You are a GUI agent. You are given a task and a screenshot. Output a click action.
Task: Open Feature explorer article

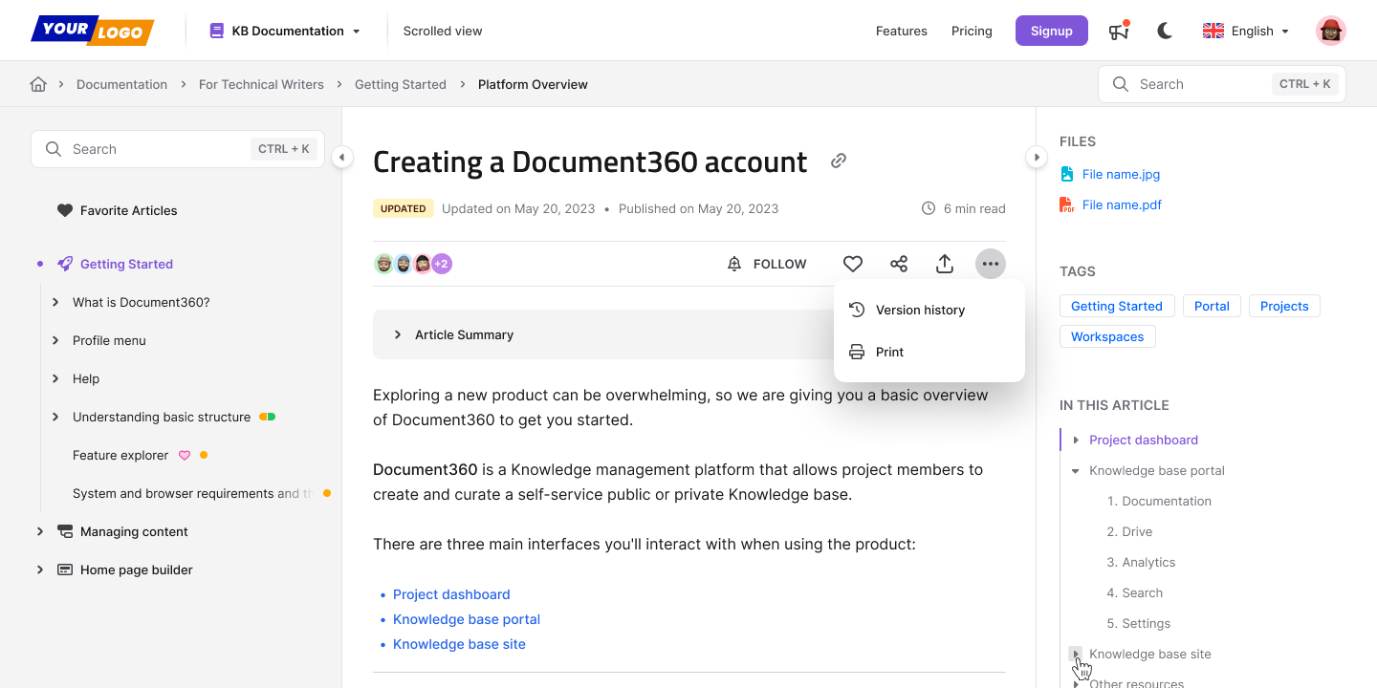point(120,455)
